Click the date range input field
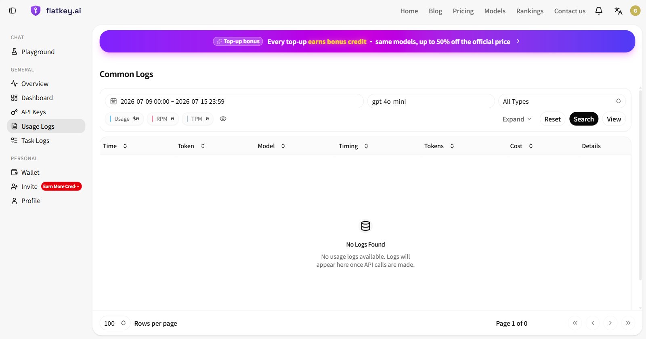The height and width of the screenshot is (339, 646). [x=234, y=101]
